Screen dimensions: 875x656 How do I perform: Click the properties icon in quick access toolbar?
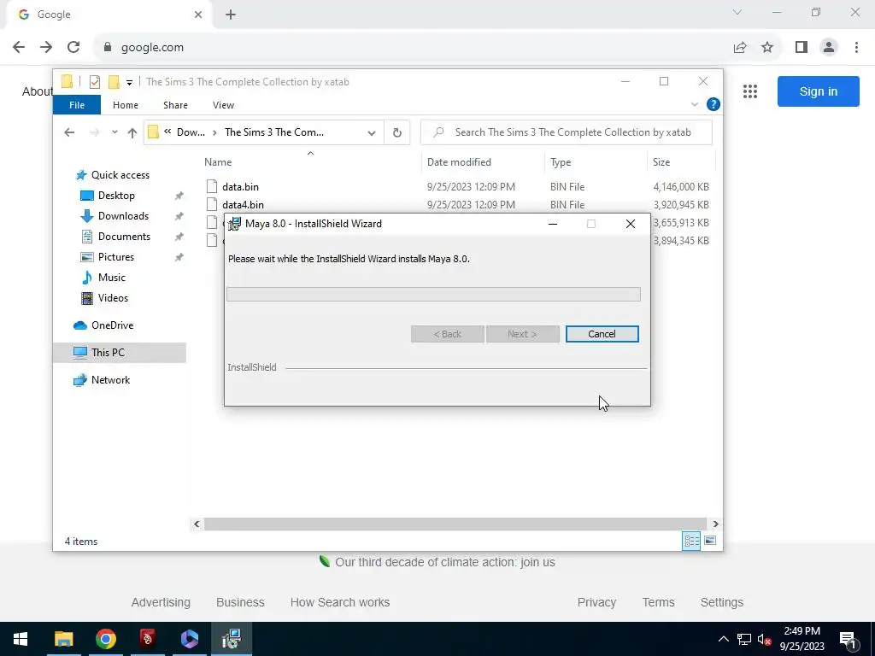click(x=94, y=82)
